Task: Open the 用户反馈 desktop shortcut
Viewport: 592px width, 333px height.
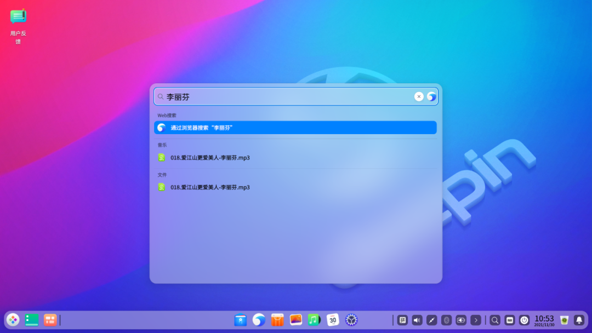Action: coord(18,26)
